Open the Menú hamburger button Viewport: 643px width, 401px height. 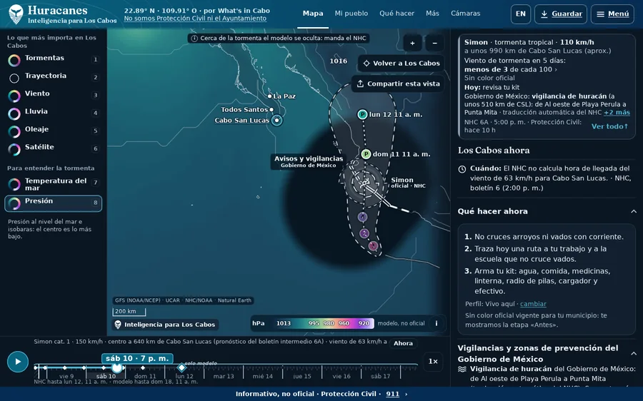pyautogui.click(x=612, y=14)
